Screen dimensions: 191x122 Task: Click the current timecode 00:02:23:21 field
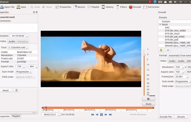(49, 115)
